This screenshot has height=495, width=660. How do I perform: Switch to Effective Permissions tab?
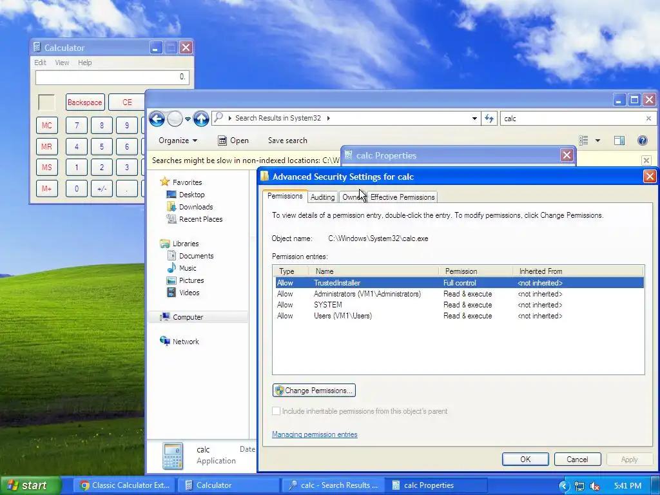402,197
